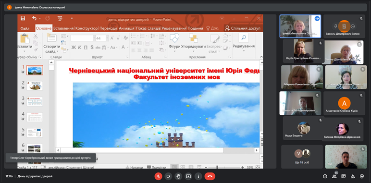The height and width of the screenshot is (183, 371).
Task: Open the chat panel
Action: pyautogui.click(x=344, y=176)
